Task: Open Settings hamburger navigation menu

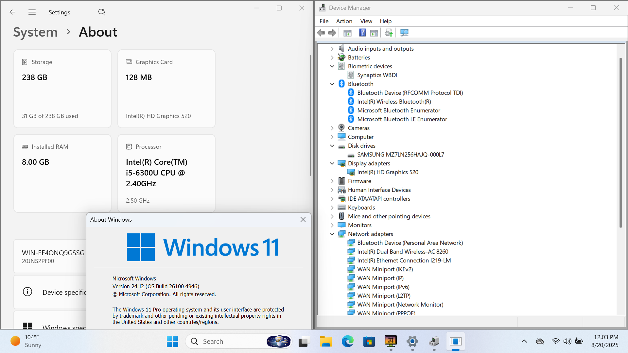Action: point(32,12)
